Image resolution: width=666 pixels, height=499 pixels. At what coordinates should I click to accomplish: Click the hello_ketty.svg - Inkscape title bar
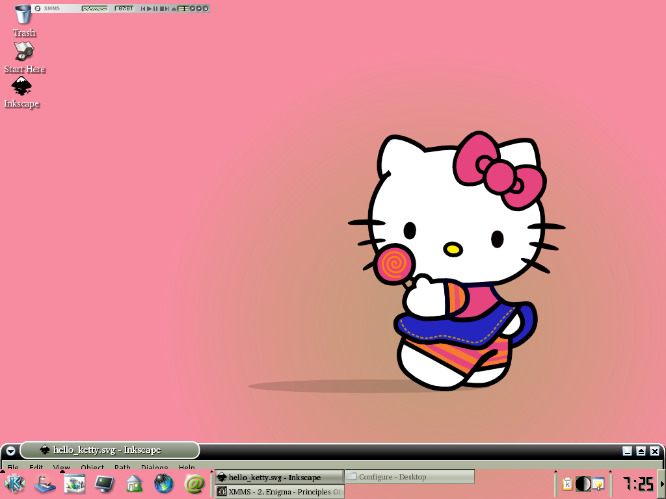click(109, 450)
